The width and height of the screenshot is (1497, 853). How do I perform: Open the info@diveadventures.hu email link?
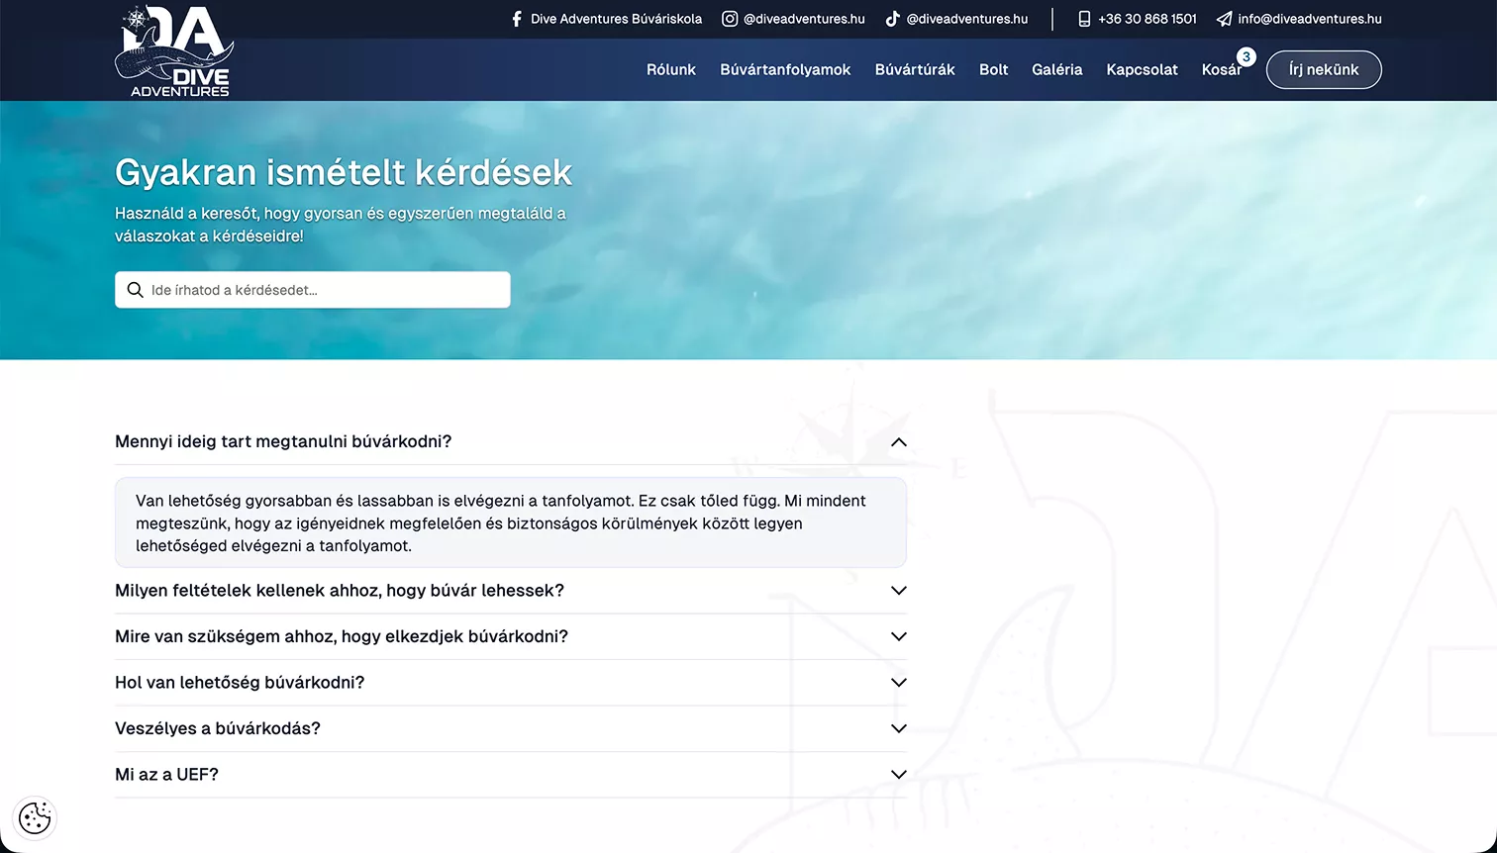1309,19
